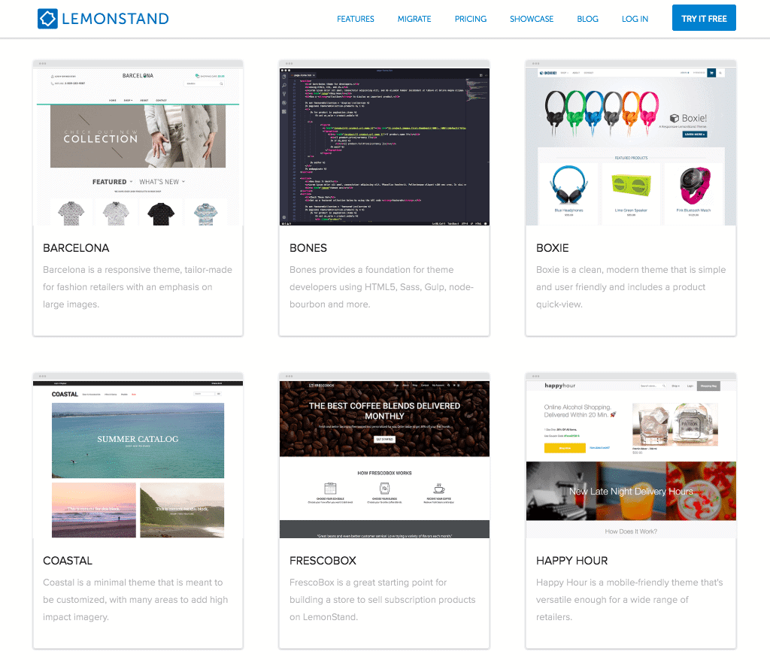Screen dimensions: 770x669
Task: Click the Summer Catalog banner in Coastal preview
Action: (138, 440)
